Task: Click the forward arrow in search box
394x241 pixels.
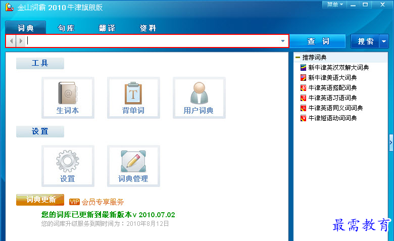Action: point(21,41)
